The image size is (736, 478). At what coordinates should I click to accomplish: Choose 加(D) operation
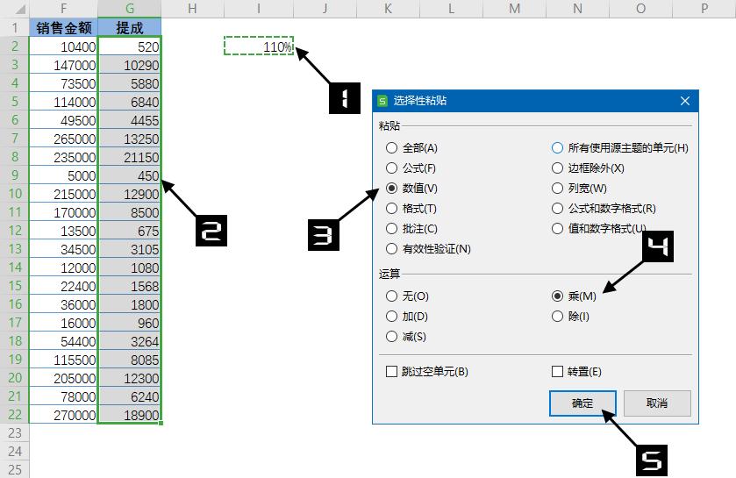(x=407, y=316)
